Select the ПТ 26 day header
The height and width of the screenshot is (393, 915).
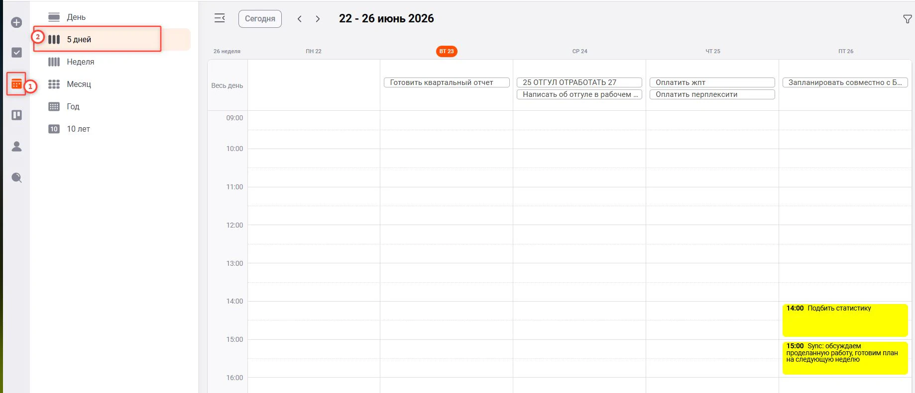click(x=845, y=51)
